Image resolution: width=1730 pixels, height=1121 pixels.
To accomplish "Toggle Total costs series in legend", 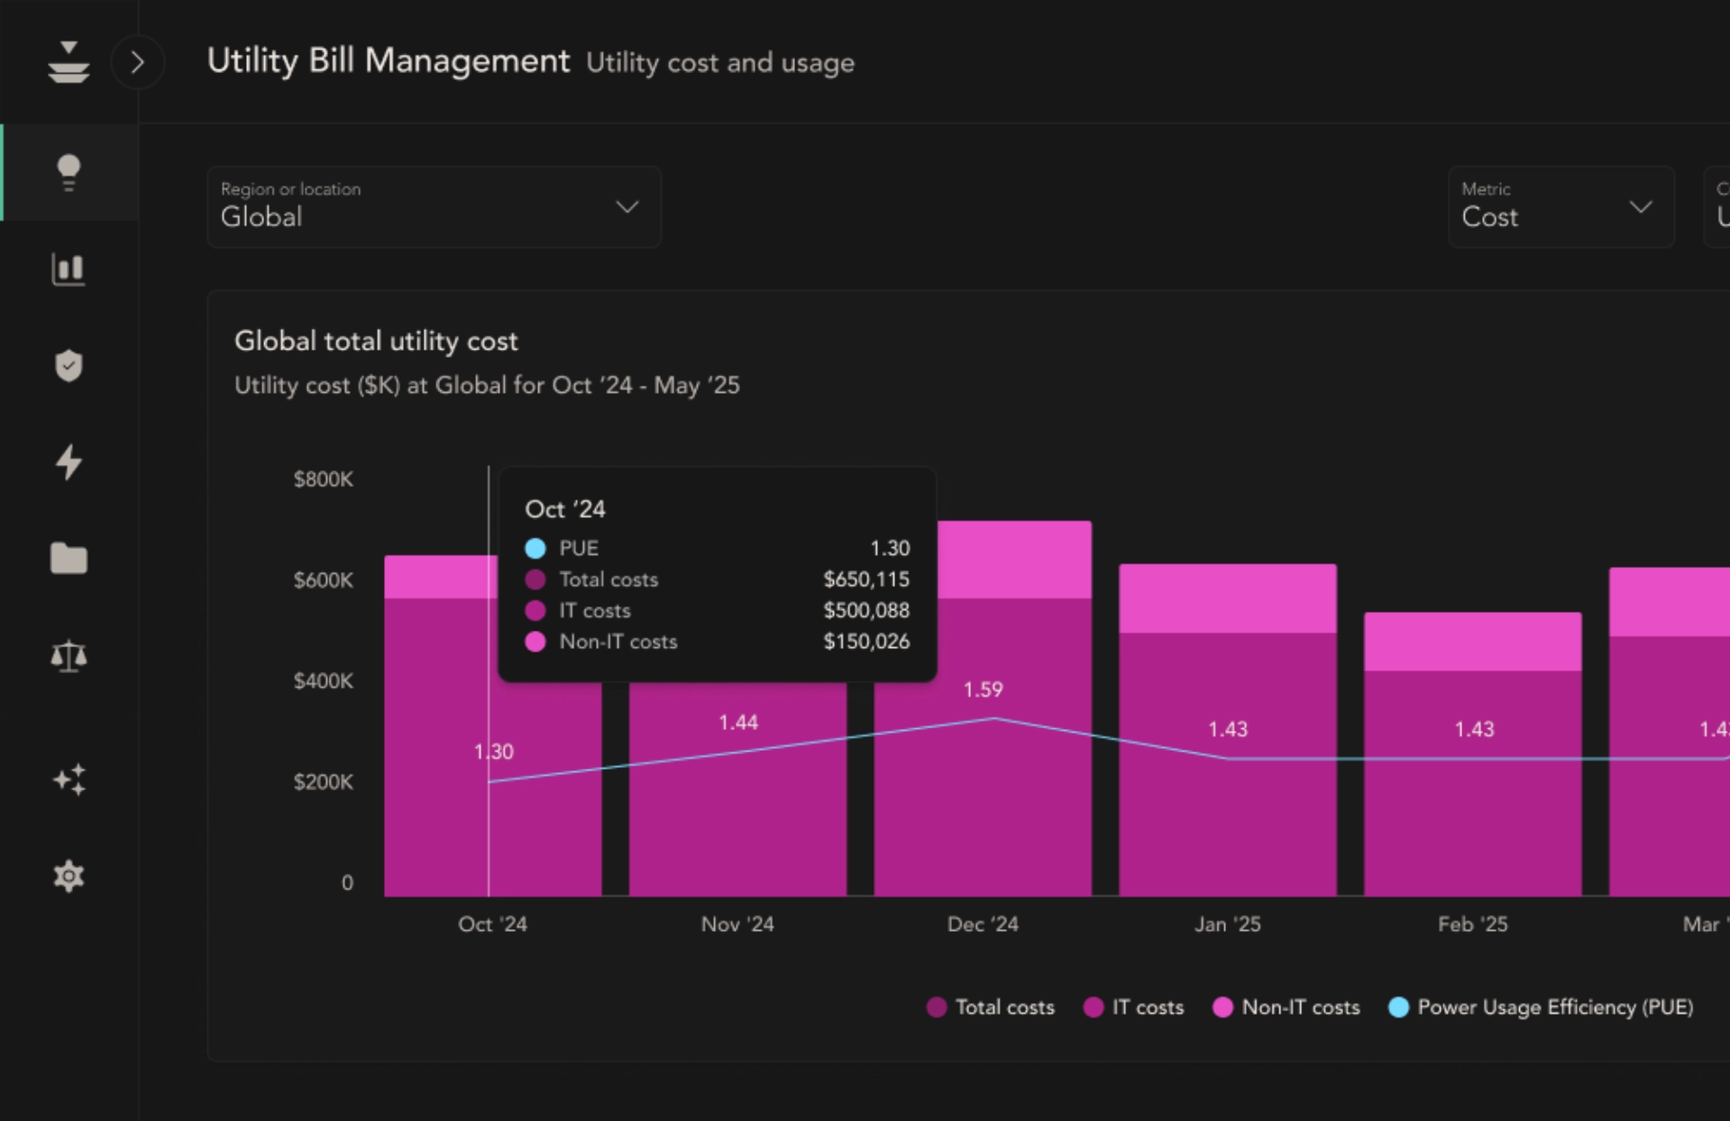I will (x=990, y=1007).
